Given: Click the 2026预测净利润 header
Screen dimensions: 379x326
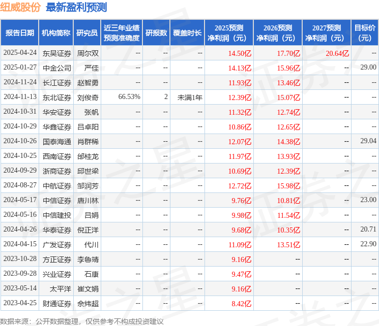Looking at the screenshot, I should coord(278,33).
